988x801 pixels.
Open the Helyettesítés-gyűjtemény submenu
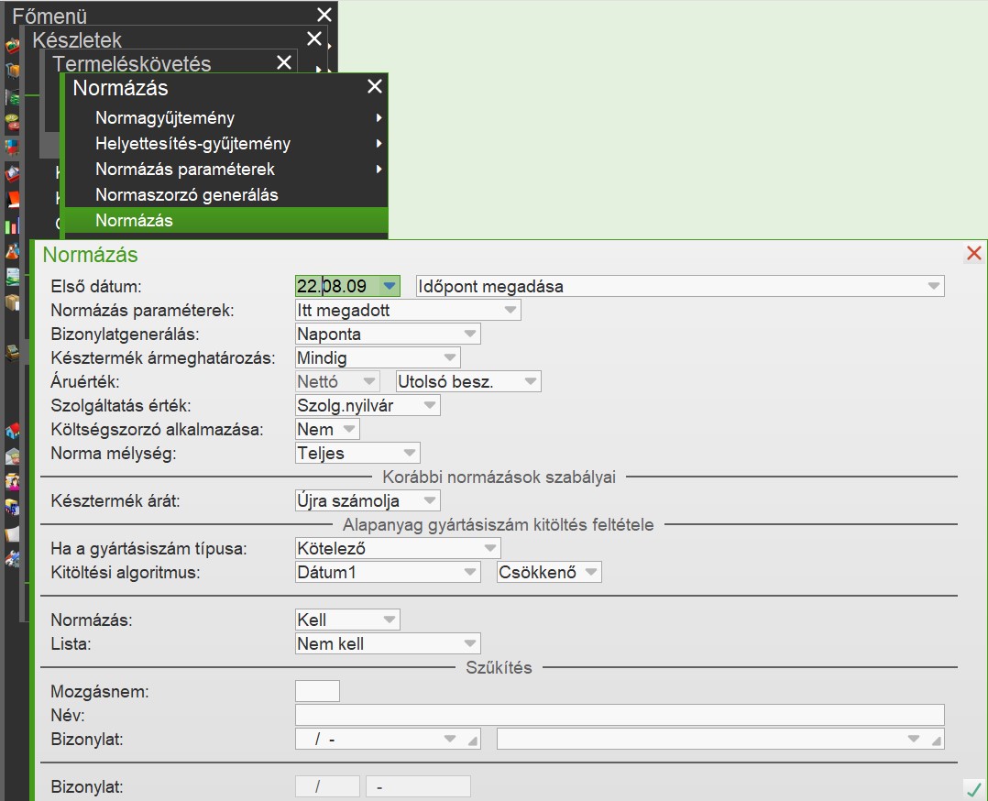[226, 144]
